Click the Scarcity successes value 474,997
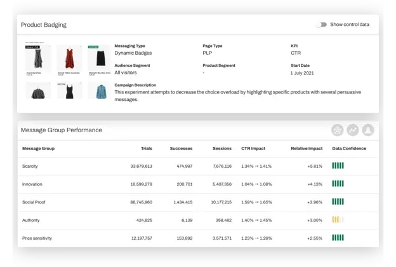 [185, 167]
